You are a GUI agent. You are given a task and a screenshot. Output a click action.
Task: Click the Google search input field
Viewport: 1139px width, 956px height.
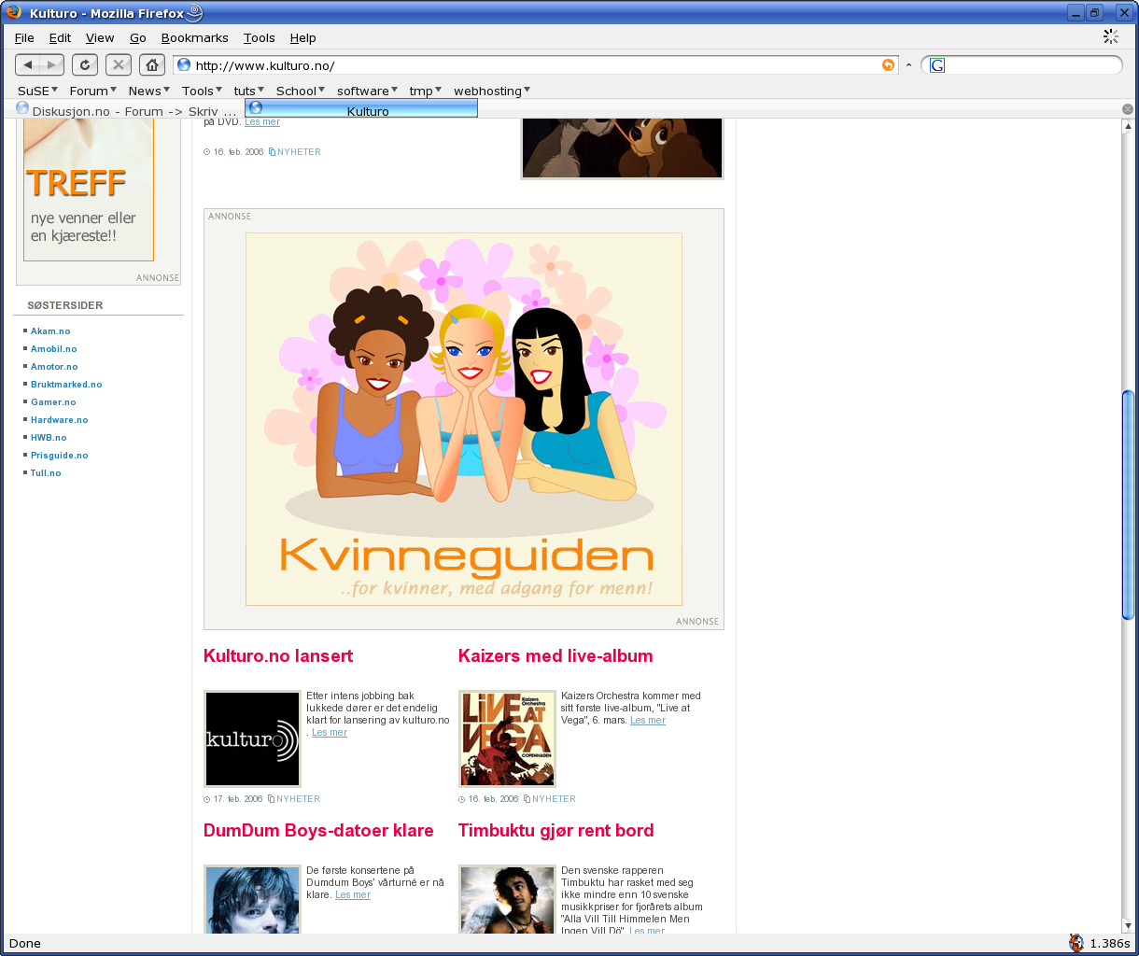(1032, 65)
